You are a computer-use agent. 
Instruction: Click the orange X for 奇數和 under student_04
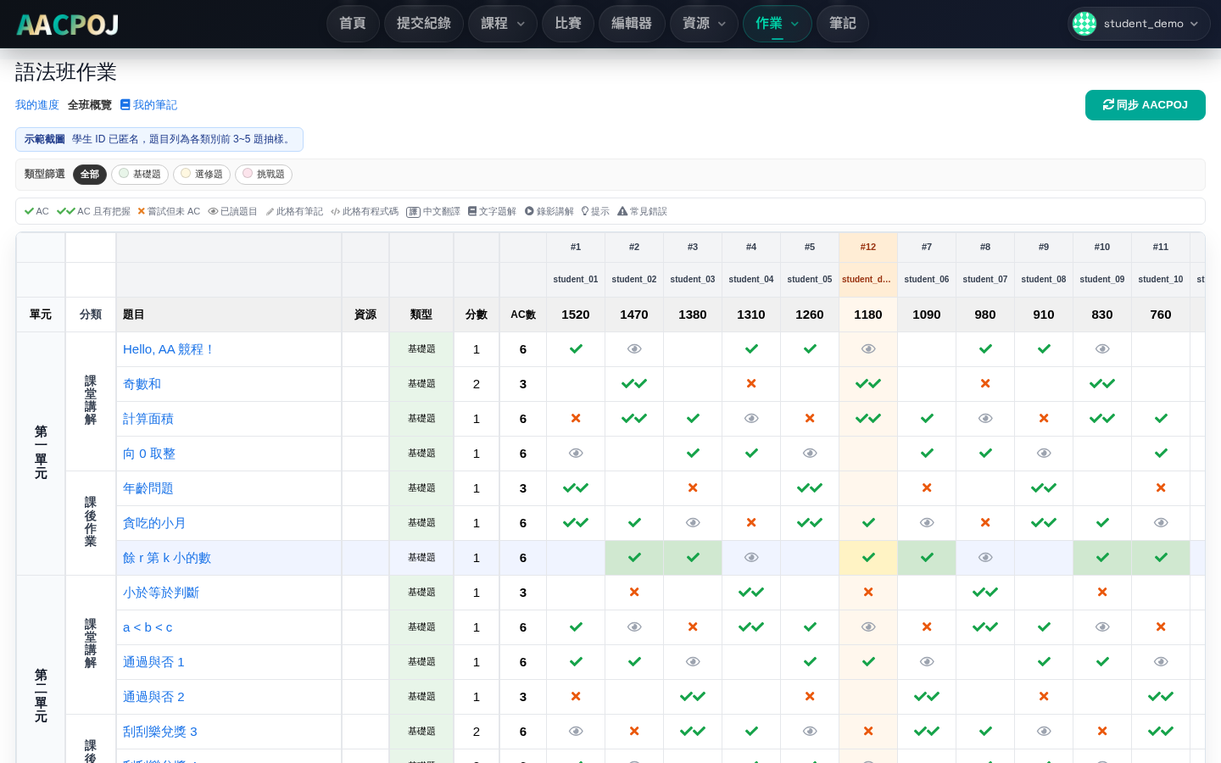pos(751,383)
